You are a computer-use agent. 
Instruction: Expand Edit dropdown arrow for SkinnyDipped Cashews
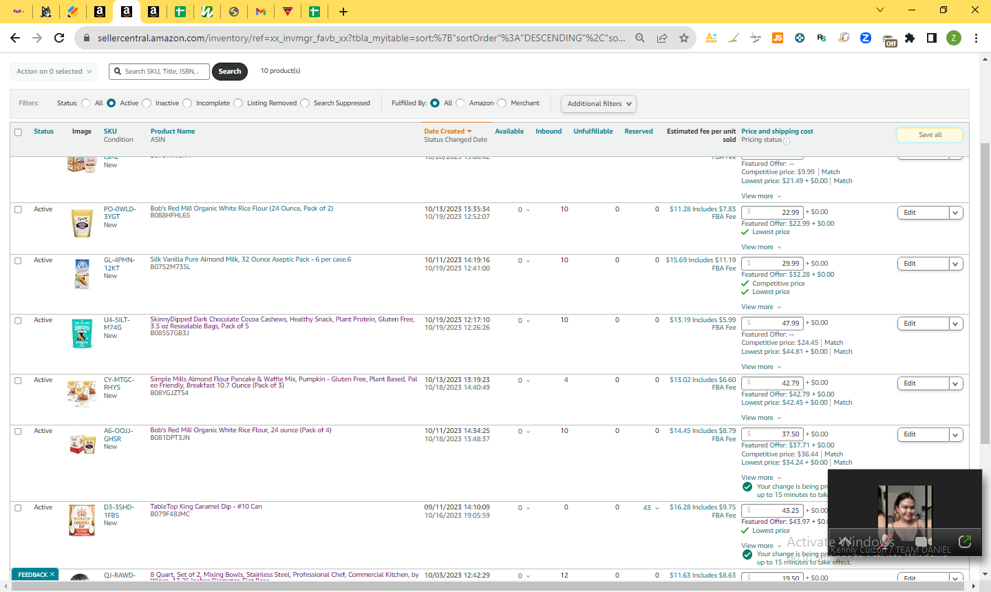point(955,324)
